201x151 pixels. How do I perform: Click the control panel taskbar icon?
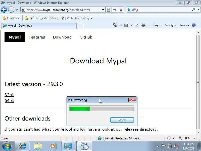pyautogui.click(x=68, y=146)
